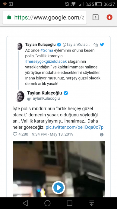Screen dimensions: 117x209
Task: Open the small avatar in quoted tweet
Action: pyautogui.click(x=20, y=46)
